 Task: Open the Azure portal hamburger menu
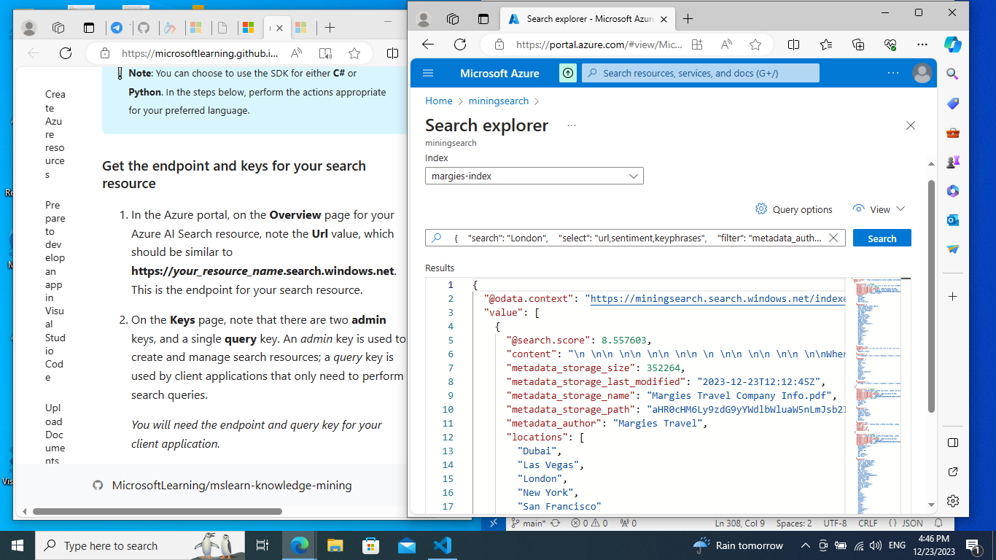[x=428, y=73]
